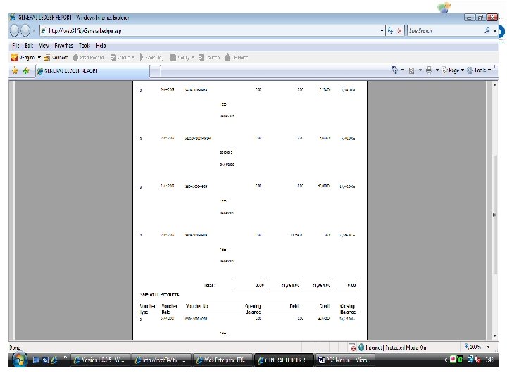The width and height of the screenshot is (507, 380).
Task: Click the Feeds icon in command bar
Action: click(x=411, y=70)
